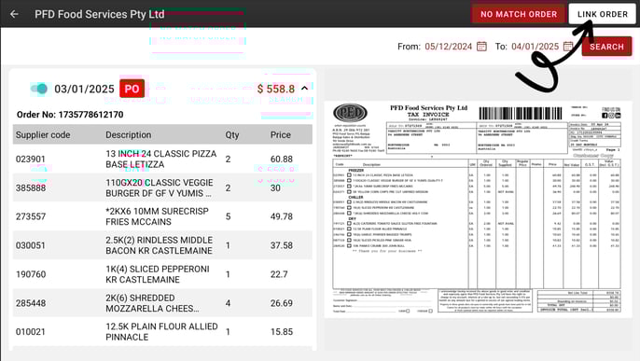The image size is (640, 361).
Task: Open the PFD tax invoice preview
Action: click(x=478, y=209)
